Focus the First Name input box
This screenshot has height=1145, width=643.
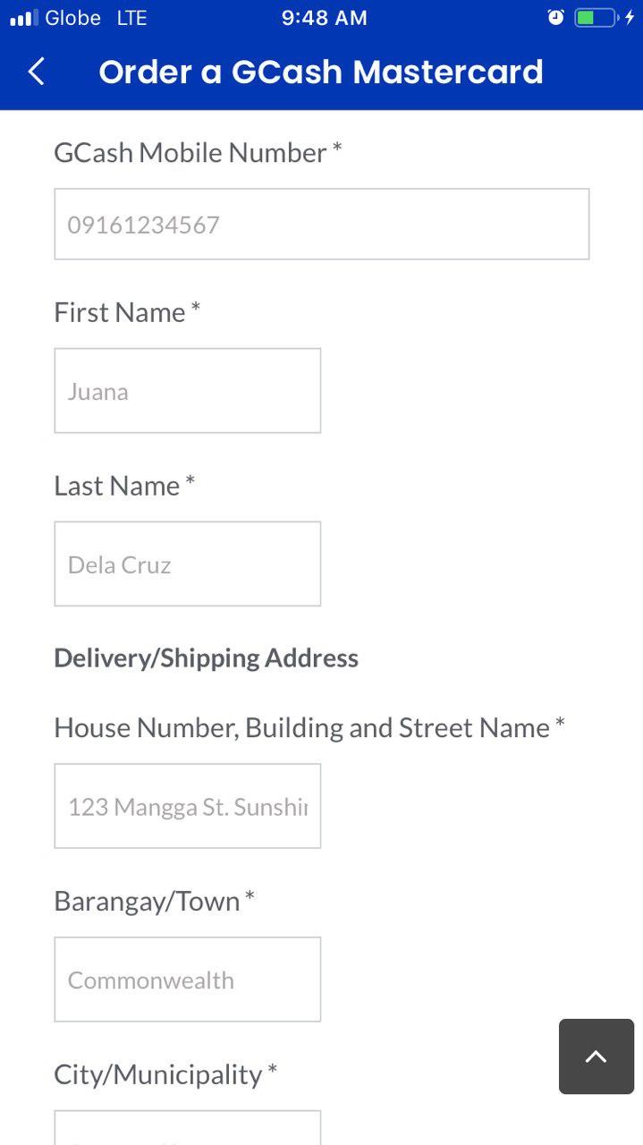(188, 391)
